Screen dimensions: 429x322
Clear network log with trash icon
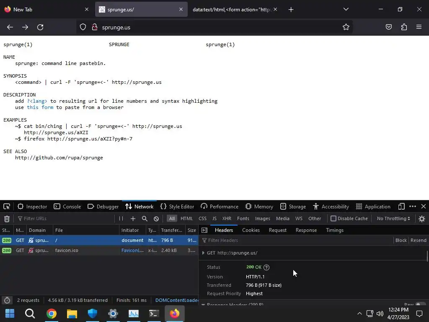[x=7, y=218]
